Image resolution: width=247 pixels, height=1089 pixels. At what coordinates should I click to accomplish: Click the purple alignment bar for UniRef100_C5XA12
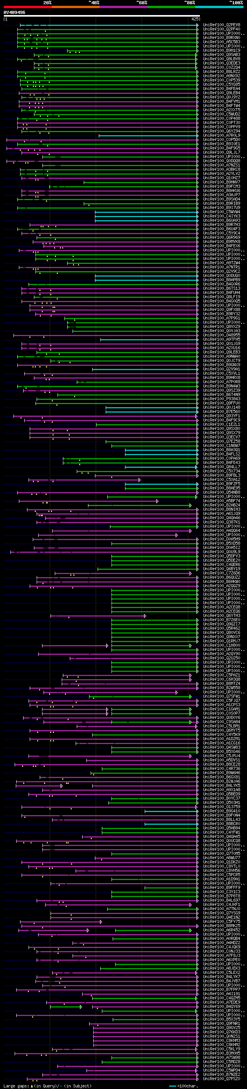[x=85, y=480]
